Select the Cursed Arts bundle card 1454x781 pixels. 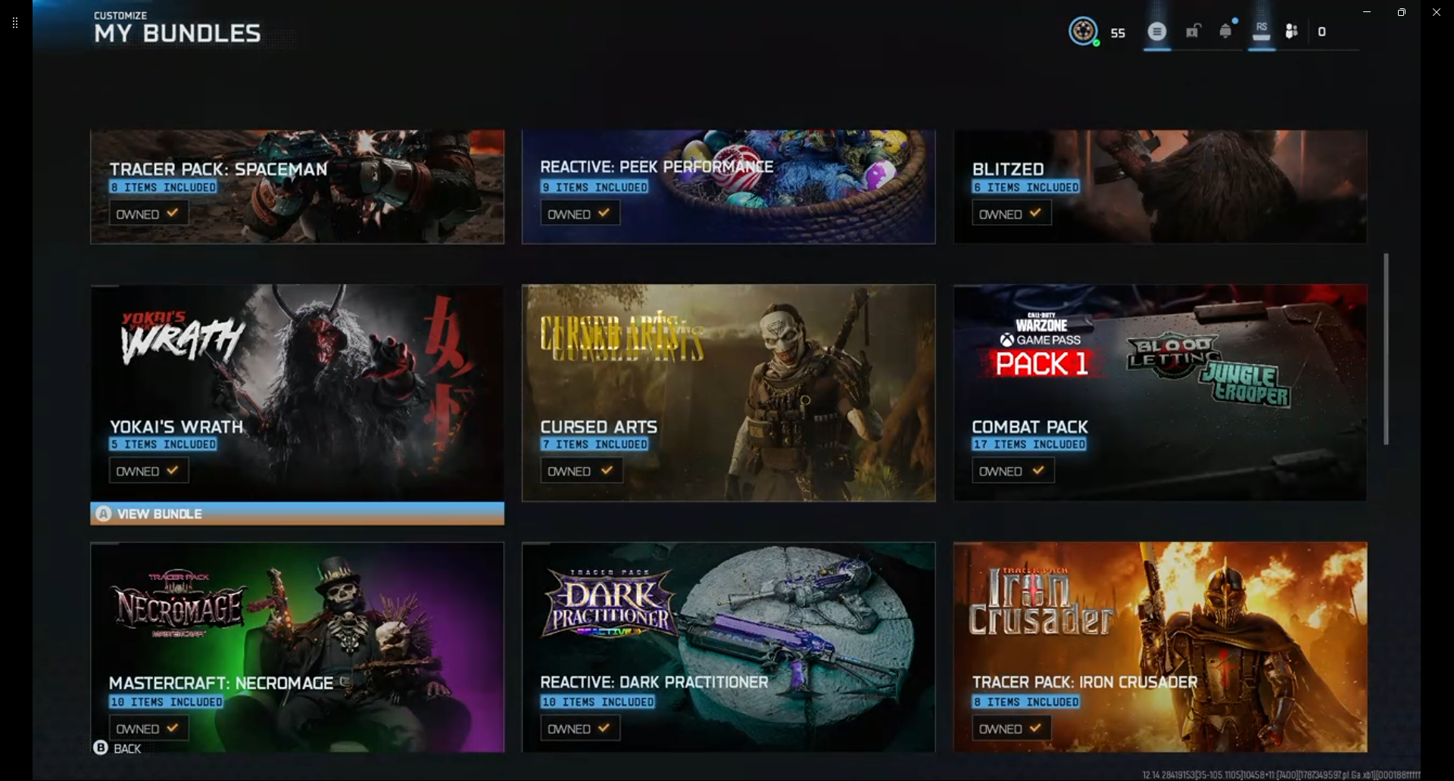point(729,392)
